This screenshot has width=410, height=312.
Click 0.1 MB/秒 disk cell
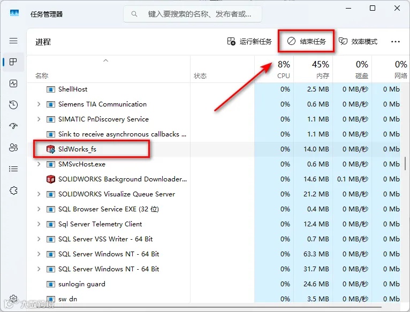[x=353, y=179]
